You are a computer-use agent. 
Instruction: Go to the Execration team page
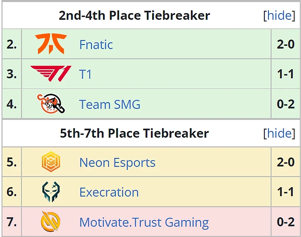(109, 192)
